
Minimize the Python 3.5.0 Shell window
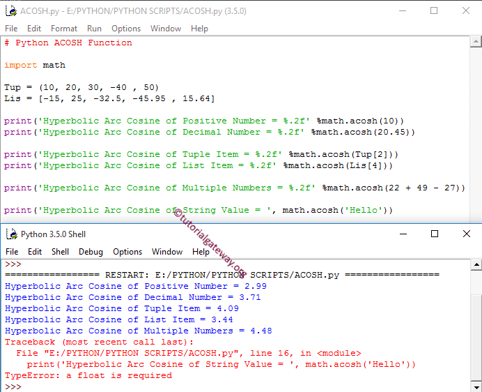403,234
